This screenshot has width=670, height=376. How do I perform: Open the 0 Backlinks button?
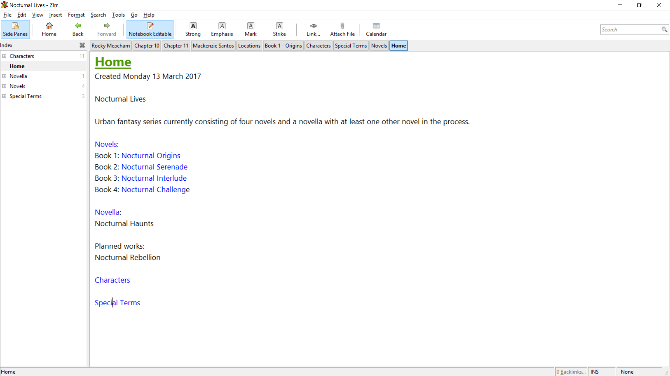click(x=571, y=372)
